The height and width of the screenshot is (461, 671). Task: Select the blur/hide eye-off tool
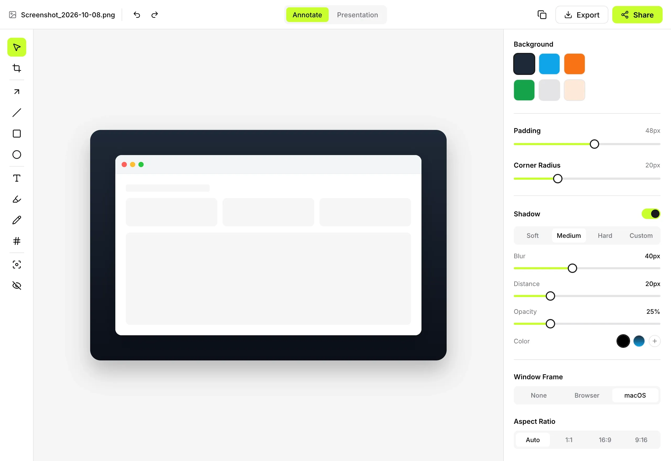point(17,286)
